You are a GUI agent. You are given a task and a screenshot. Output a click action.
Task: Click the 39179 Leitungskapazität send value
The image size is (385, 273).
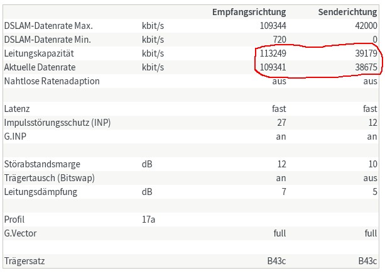364,53
